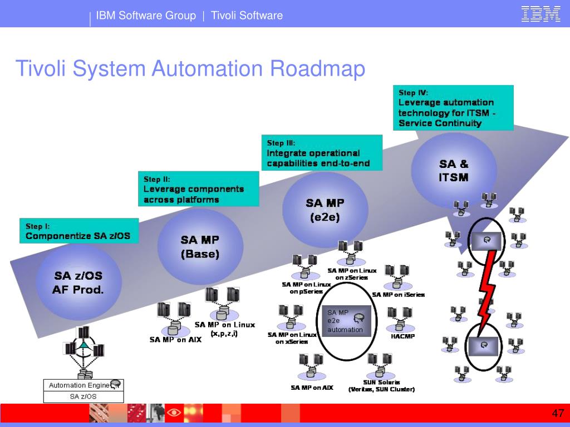Click the SA z/OS box under Automation Engine
The width and height of the screenshot is (570, 427).
83,396
